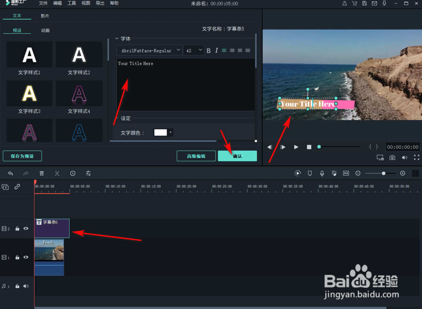Click the save project disk icon
This screenshot has height=309, width=422.
tap(365, 3)
